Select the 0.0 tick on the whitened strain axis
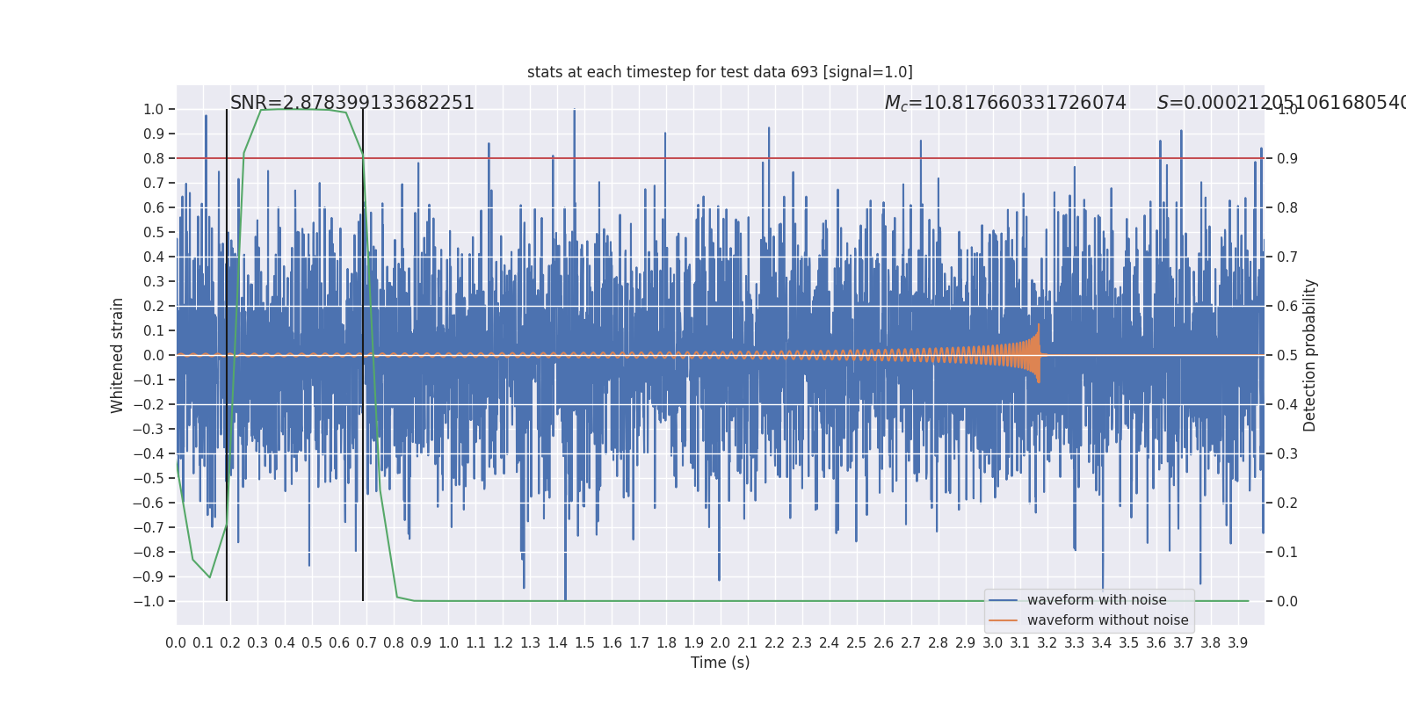The width and height of the screenshot is (1406, 703). [154, 355]
